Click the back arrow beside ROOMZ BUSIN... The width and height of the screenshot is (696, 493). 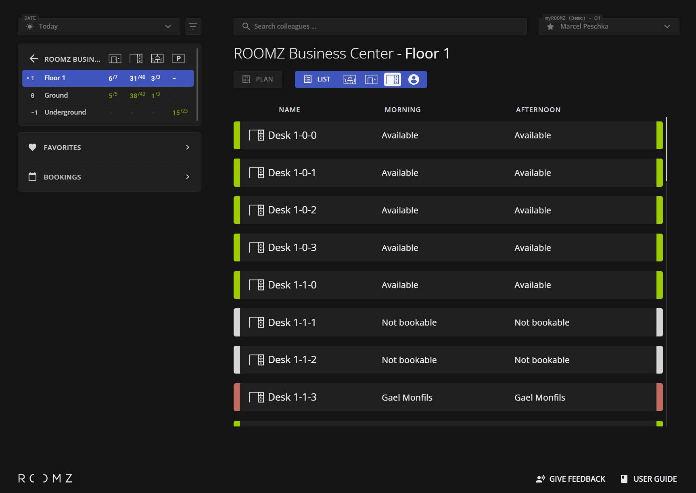(34, 59)
